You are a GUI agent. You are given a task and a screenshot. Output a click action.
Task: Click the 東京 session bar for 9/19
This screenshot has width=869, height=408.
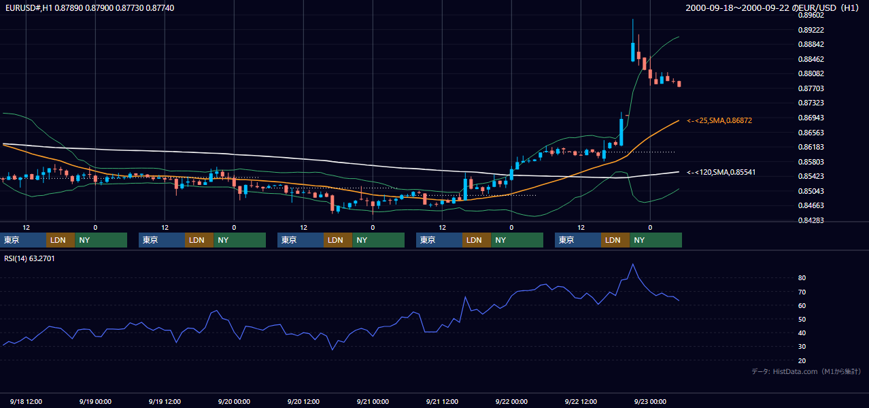click(x=162, y=240)
